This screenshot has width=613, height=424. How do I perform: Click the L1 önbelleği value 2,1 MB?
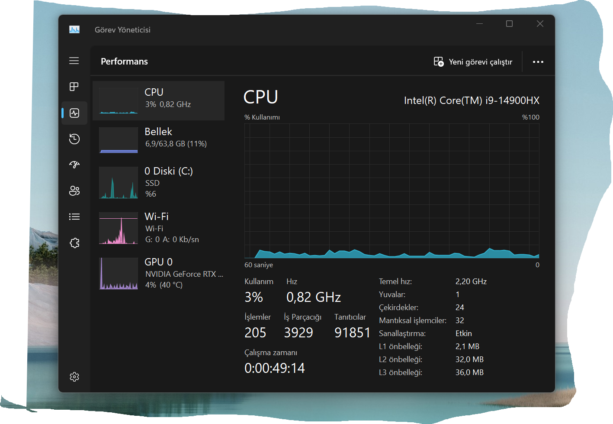click(467, 346)
